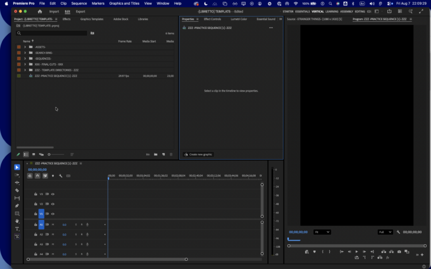The image size is (431, 269).
Task: Click Export Frame camera icon
Action: point(399,252)
